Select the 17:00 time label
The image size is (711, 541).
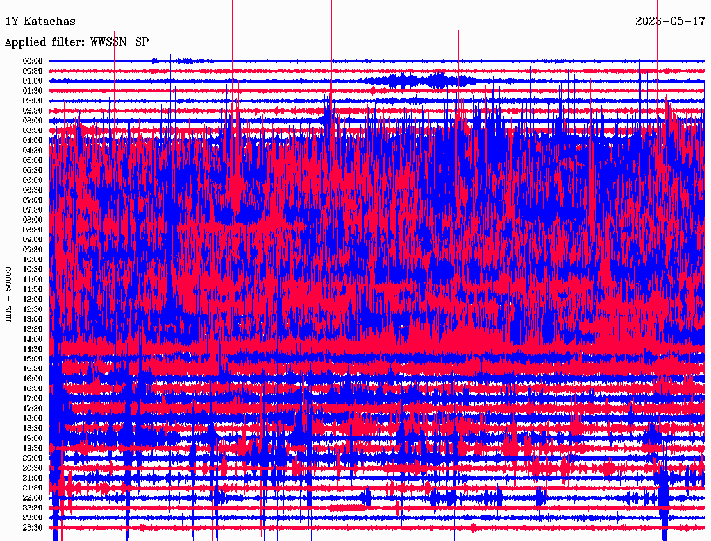33,398
